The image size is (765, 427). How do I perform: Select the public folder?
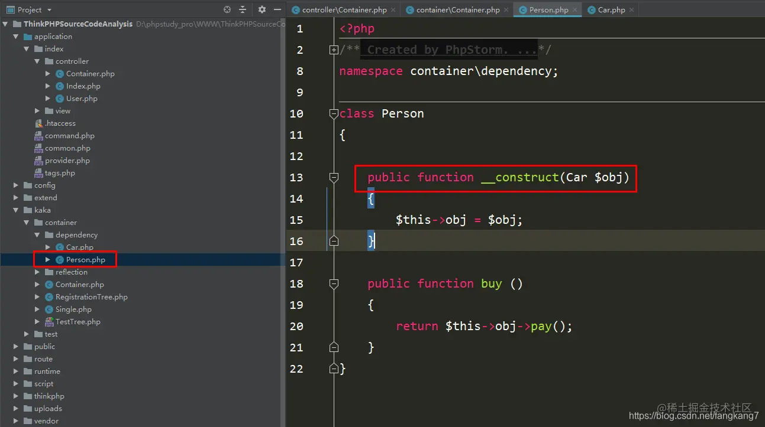tap(44, 347)
